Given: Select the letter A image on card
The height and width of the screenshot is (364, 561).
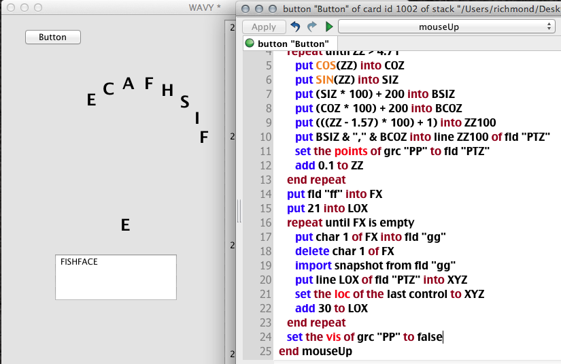Looking at the screenshot, I should click(x=128, y=84).
